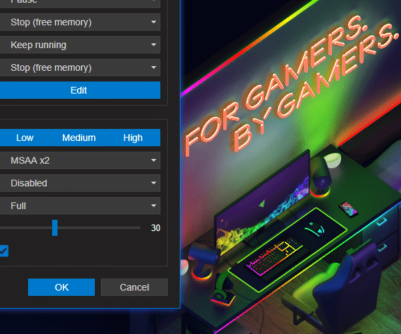401x334 pixels.
Task: Click the slider value 30
Action: [x=155, y=228]
